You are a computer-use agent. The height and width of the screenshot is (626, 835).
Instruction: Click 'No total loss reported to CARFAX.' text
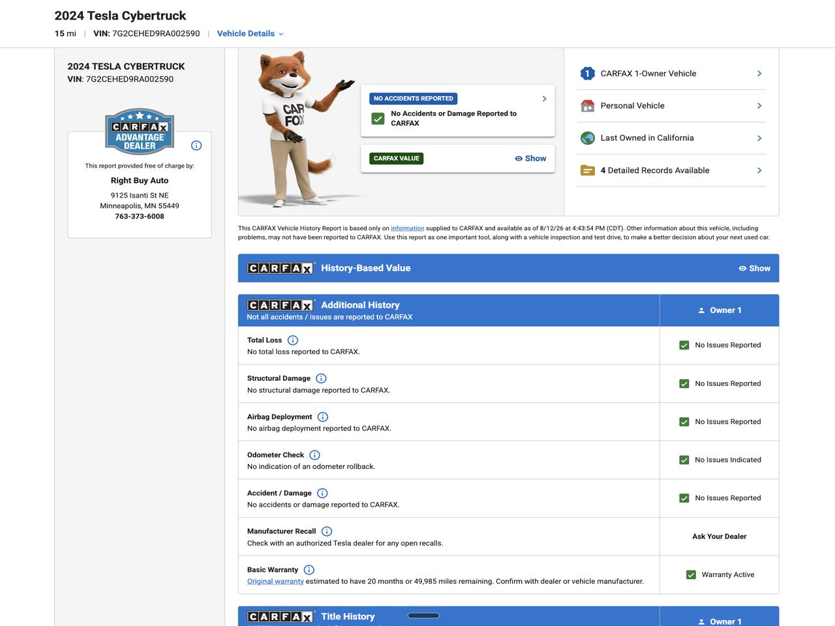(x=303, y=352)
